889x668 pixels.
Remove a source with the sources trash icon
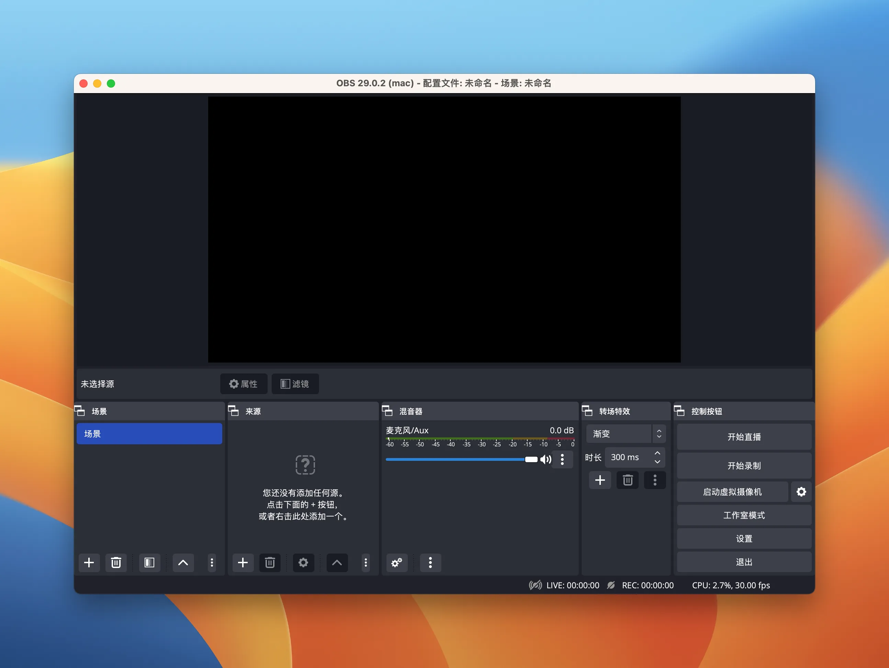tap(270, 563)
